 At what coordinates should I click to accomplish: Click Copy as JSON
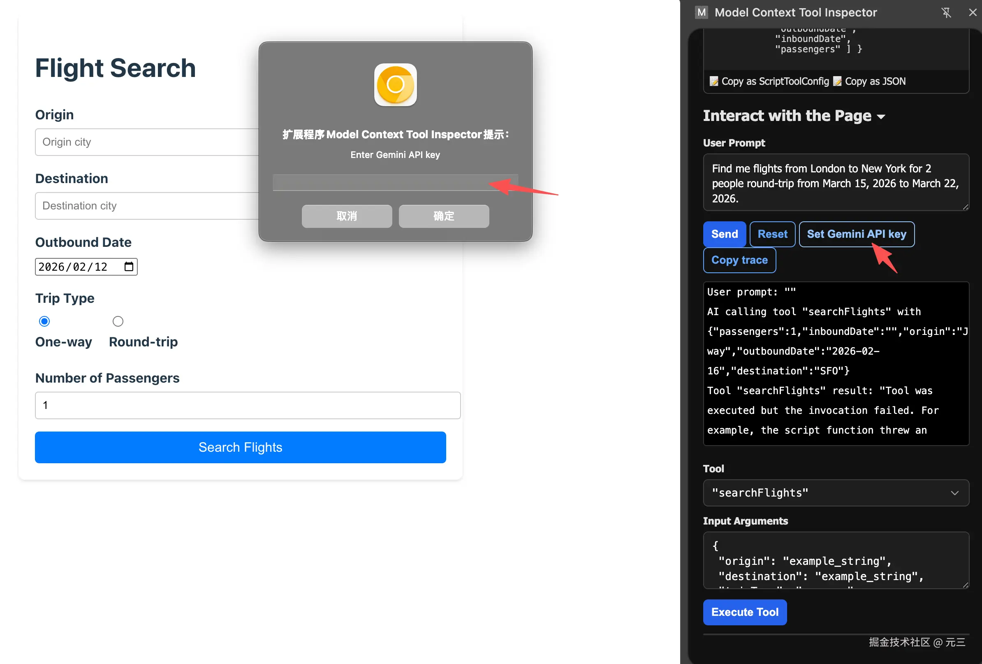click(x=870, y=81)
